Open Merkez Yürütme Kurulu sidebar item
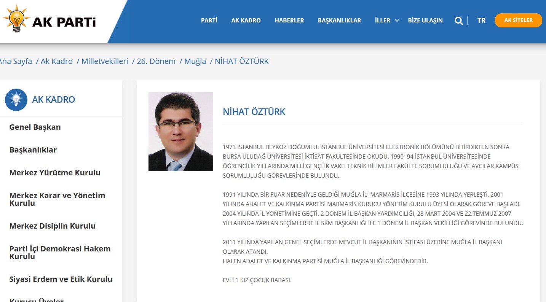Screen dimensions: 546x302 tap(55, 173)
